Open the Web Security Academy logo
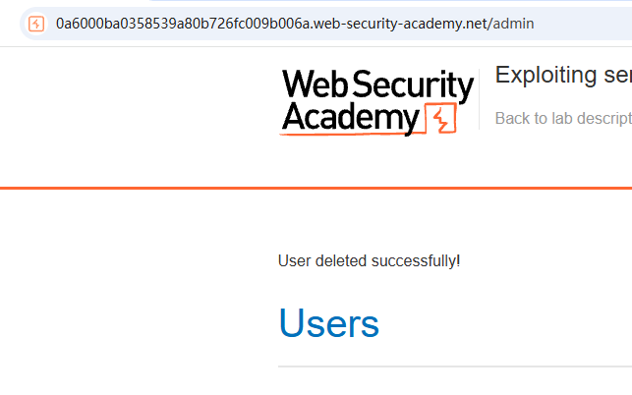 (x=376, y=102)
